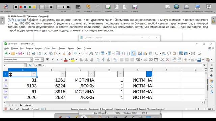
Task: Click the Merge and center cells icon
Action: (122, 60)
